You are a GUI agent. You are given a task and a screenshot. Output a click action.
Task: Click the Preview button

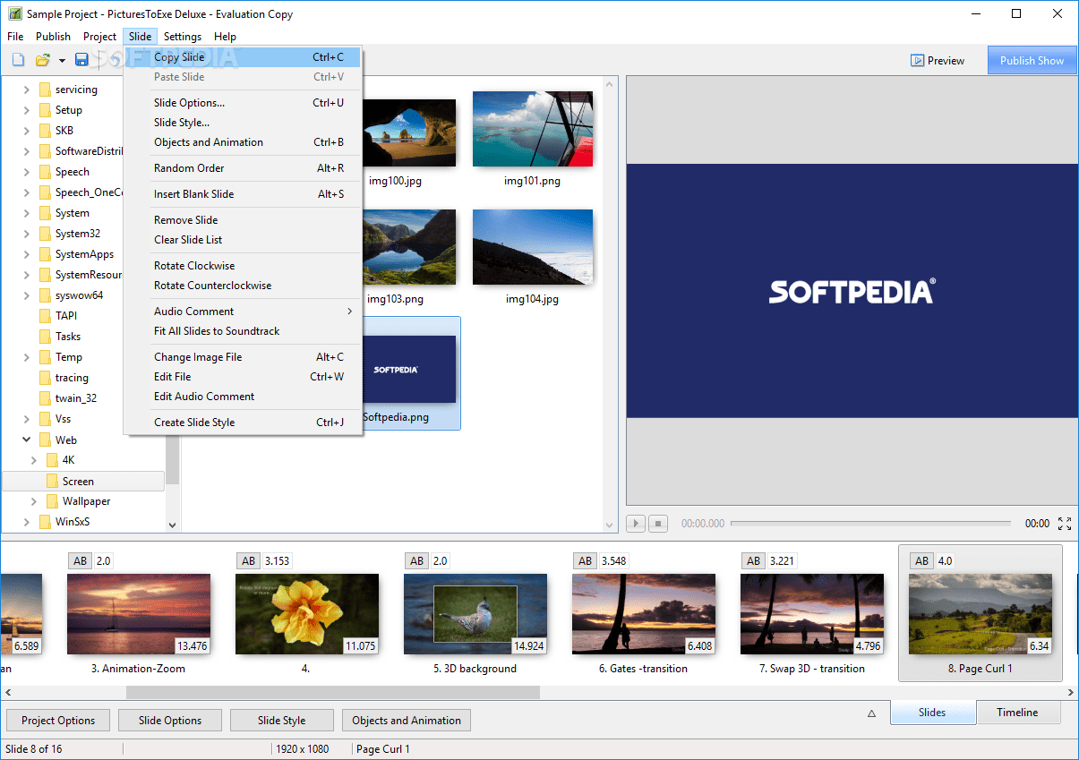[938, 61]
